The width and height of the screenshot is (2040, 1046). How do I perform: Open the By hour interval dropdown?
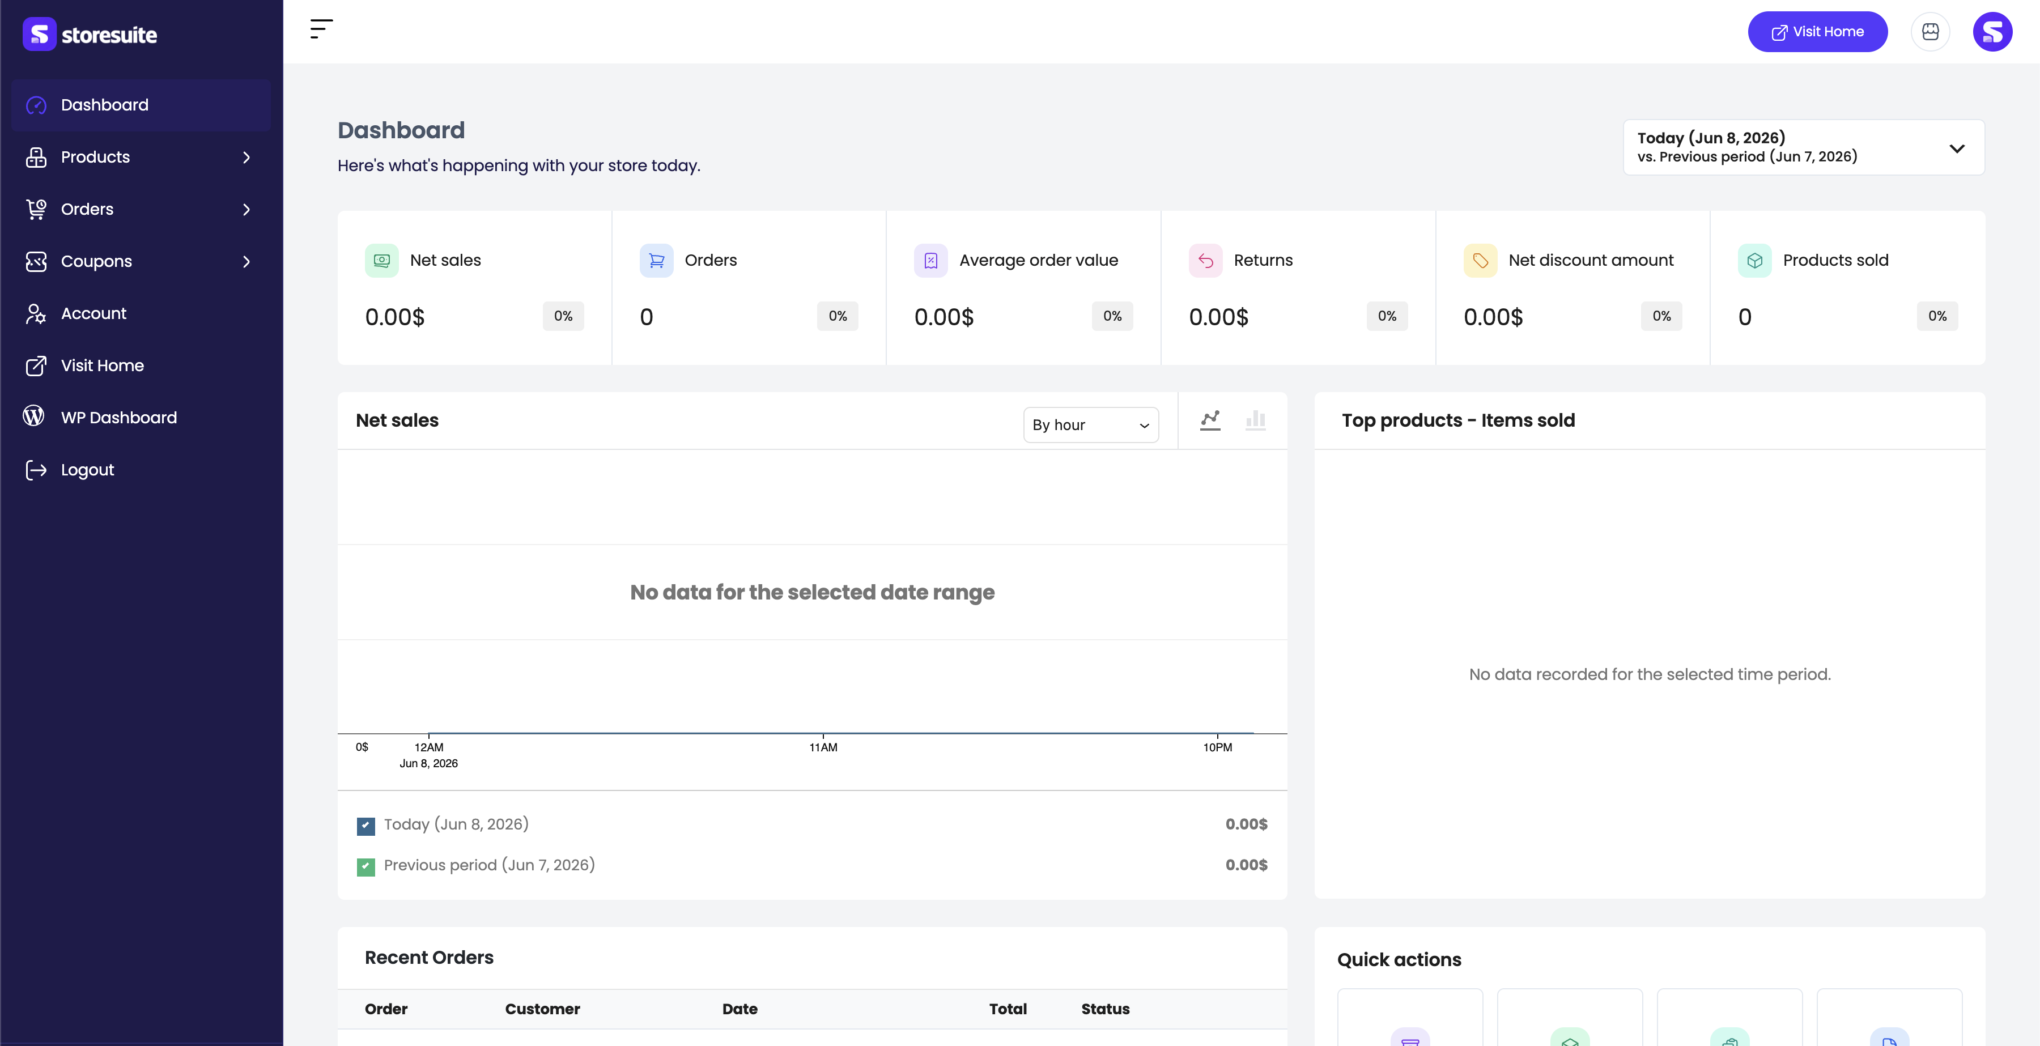click(x=1090, y=425)
